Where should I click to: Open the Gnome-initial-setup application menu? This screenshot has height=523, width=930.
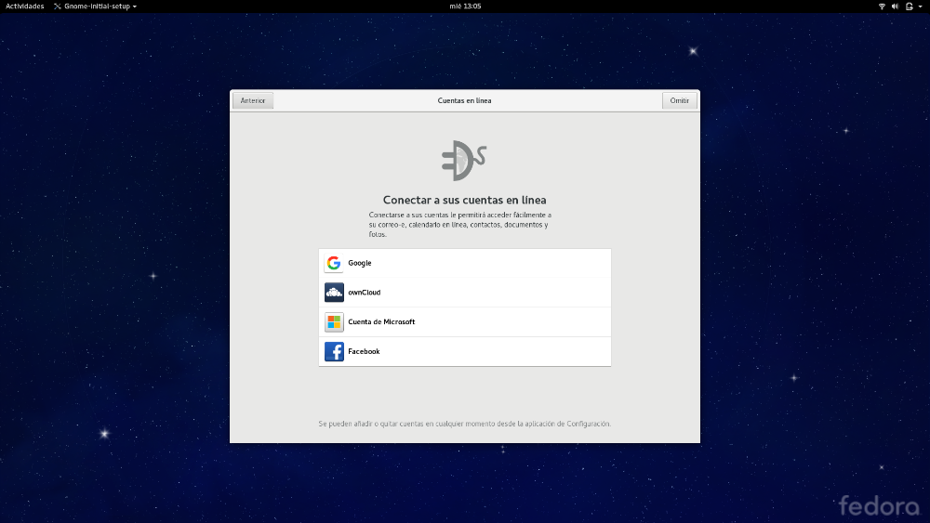point(96,7)
